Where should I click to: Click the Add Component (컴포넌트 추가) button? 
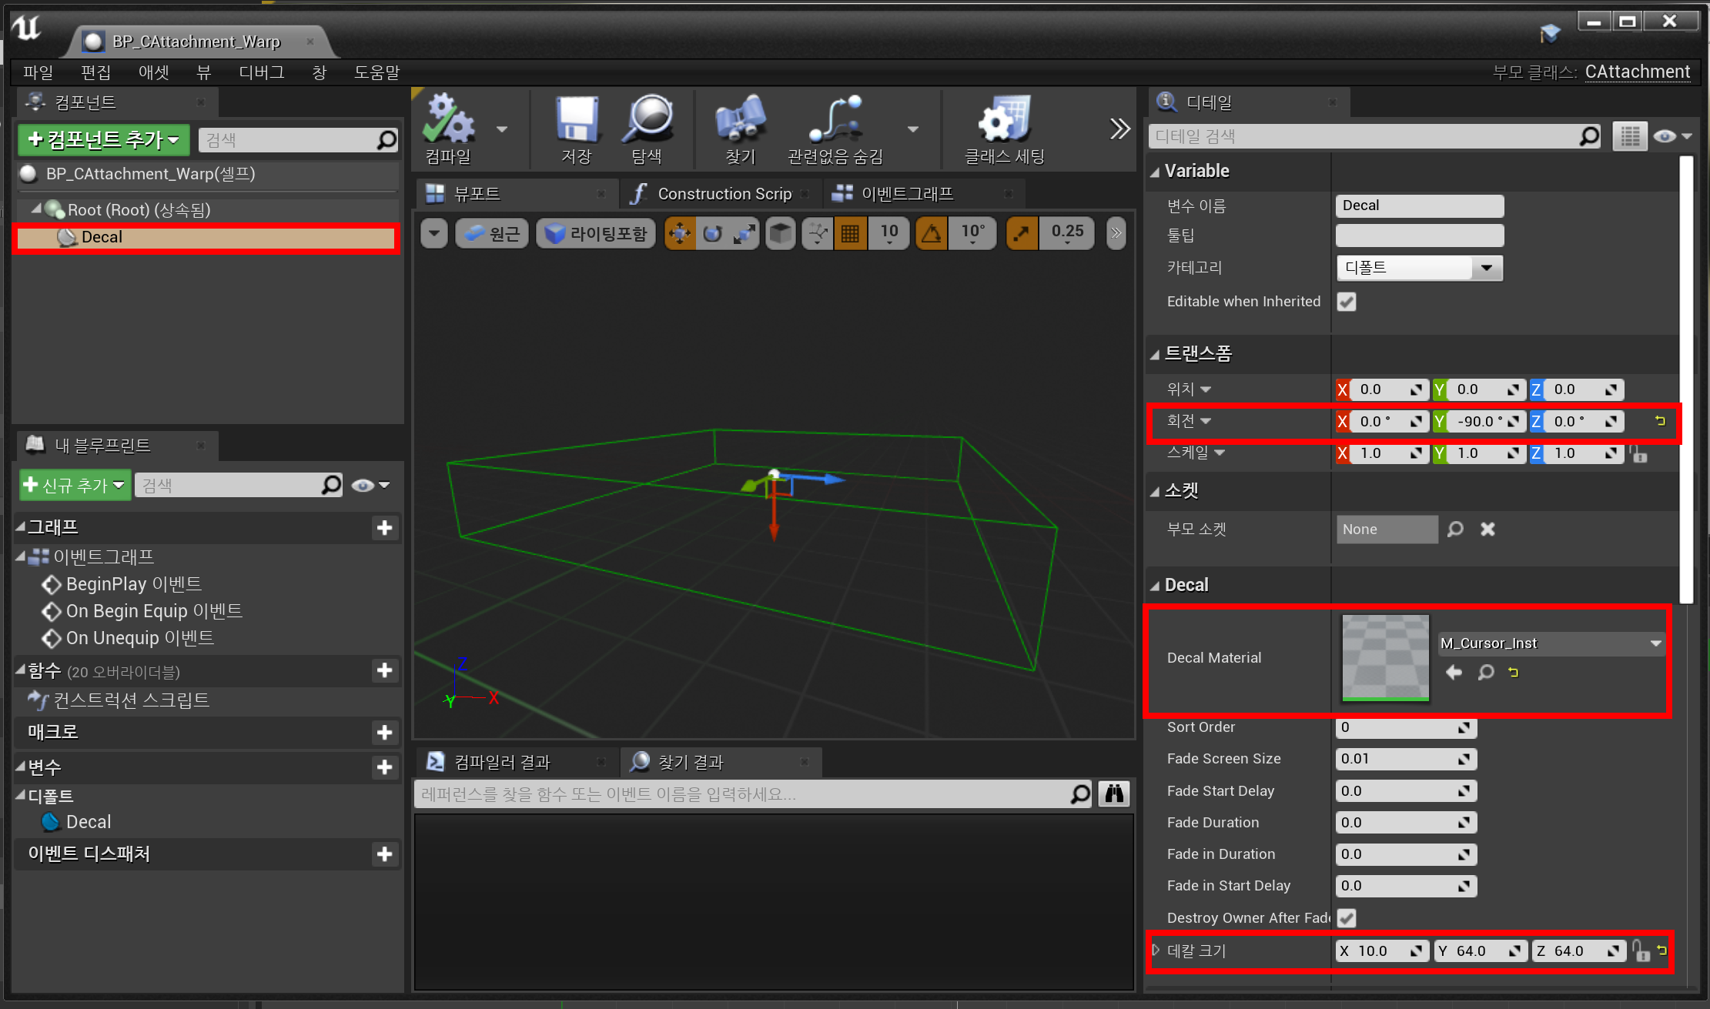click(x=103, y=140)
